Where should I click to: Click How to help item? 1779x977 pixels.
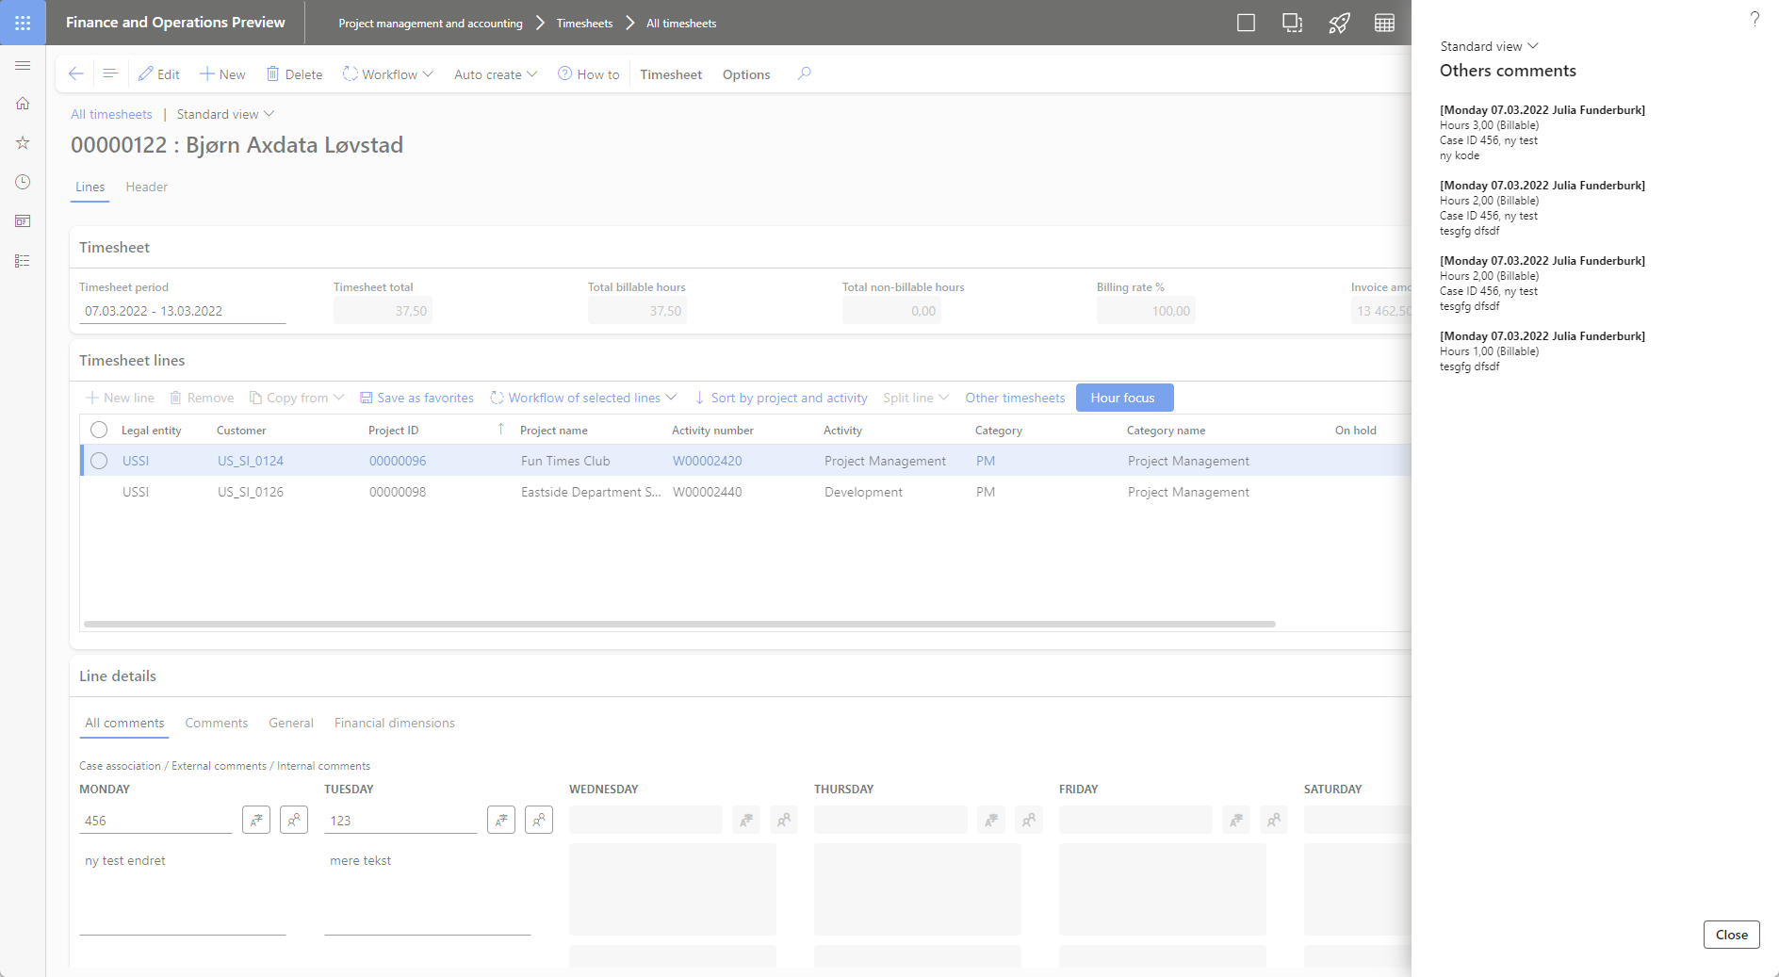pos(589,74)
